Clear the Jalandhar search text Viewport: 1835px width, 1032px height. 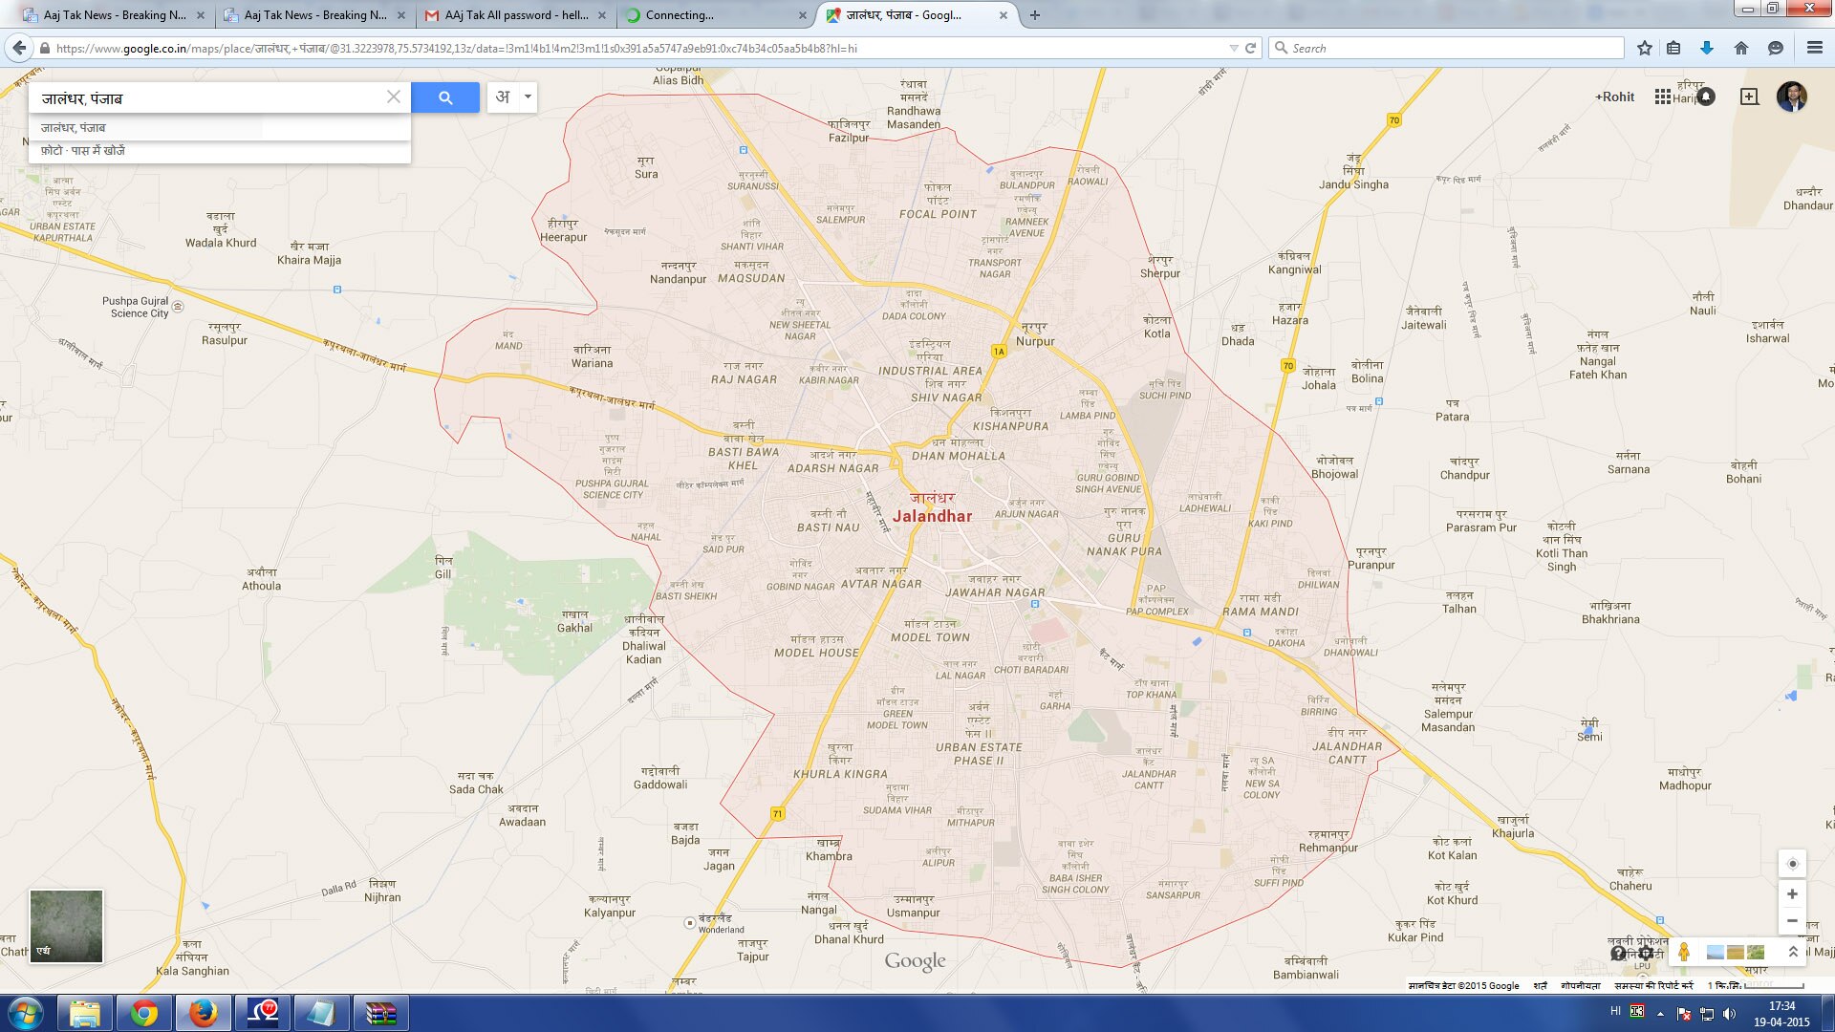point(393,97)
